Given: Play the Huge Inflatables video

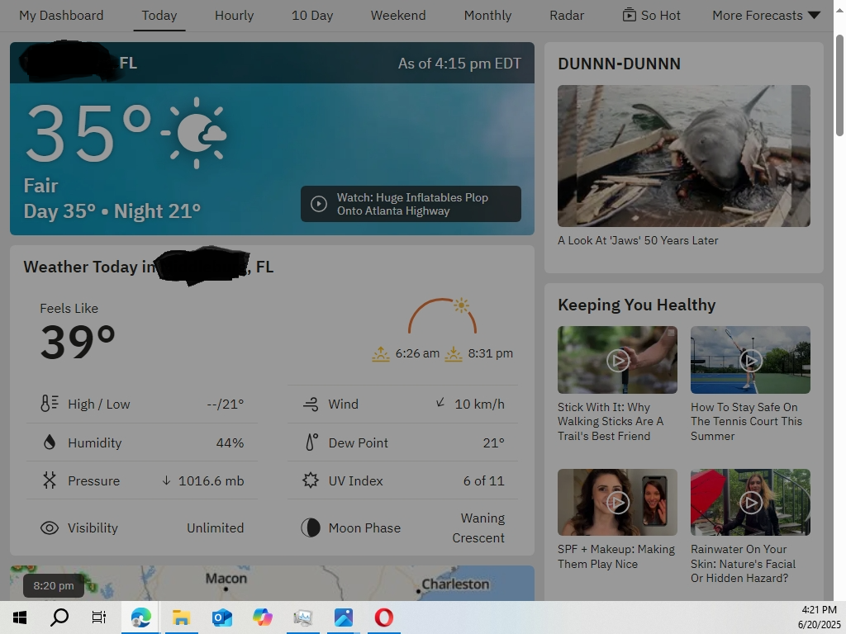Looking at the screenshot, I should tap(411, 204).
